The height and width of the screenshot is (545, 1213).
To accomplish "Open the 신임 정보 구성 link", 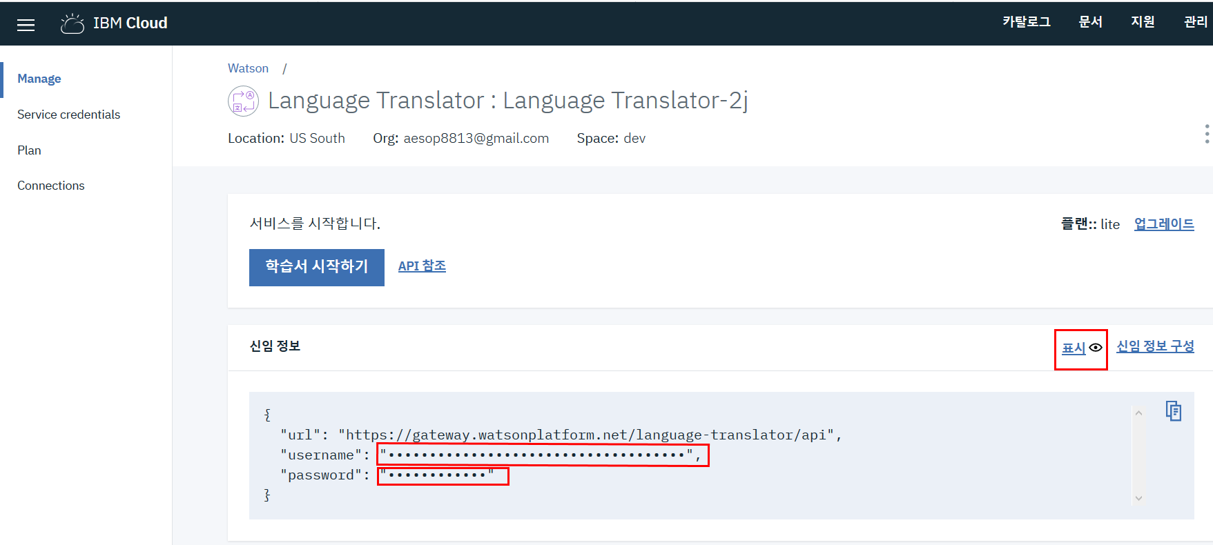I will 1155,346.
